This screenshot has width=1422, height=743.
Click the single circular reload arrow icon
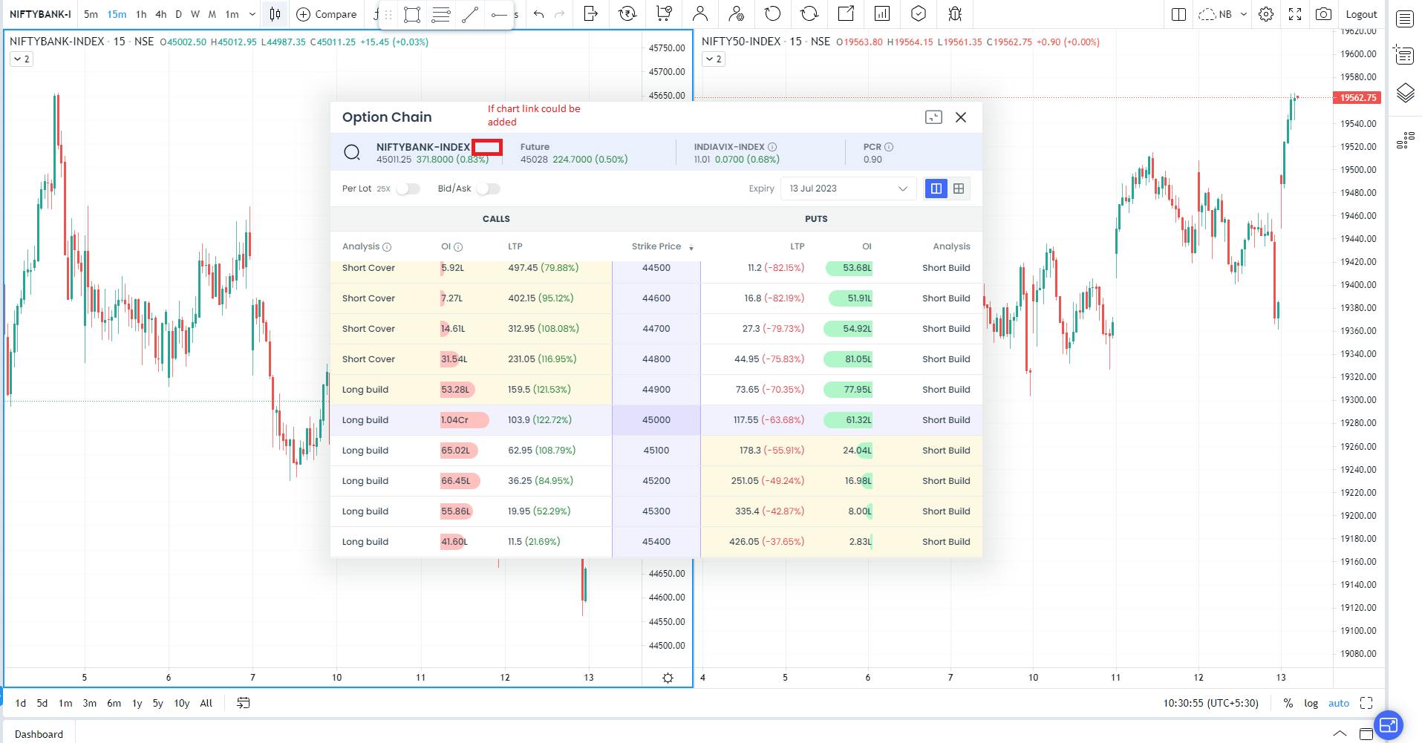click(x=773, y=14)
